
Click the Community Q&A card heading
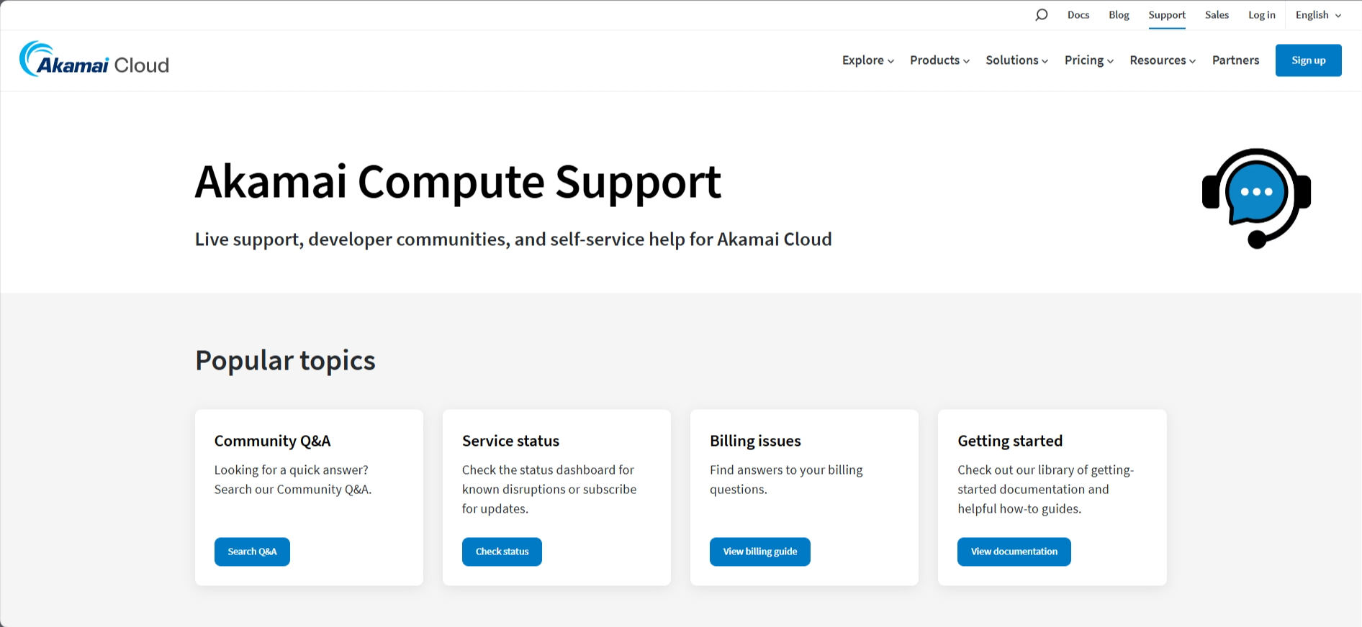tap(272, 441)
